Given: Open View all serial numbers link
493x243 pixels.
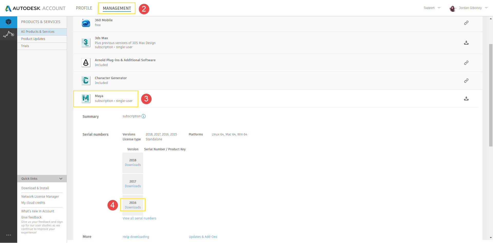Looking at the screenshot, I should coord(139,218).
